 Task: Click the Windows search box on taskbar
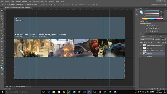click(x=23, y=92)
